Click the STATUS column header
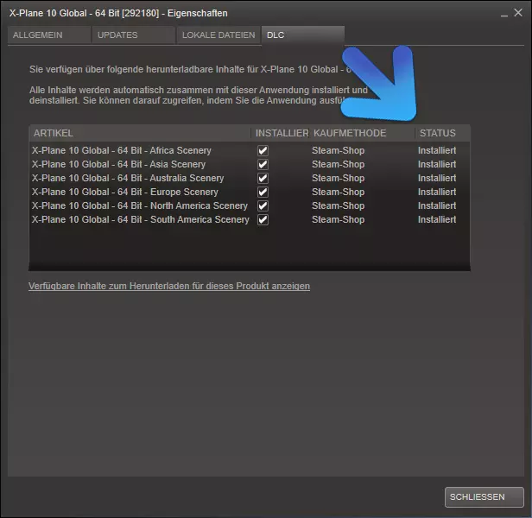Image resolution: width=532 pixels, height=518 pixels. [443, 133]
